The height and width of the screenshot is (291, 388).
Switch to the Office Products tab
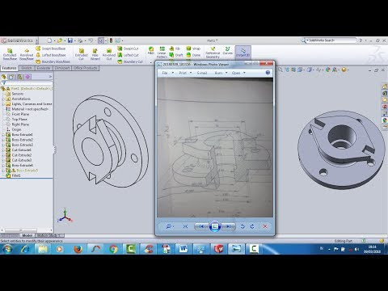pyautogui.click(x=86, y=68)
